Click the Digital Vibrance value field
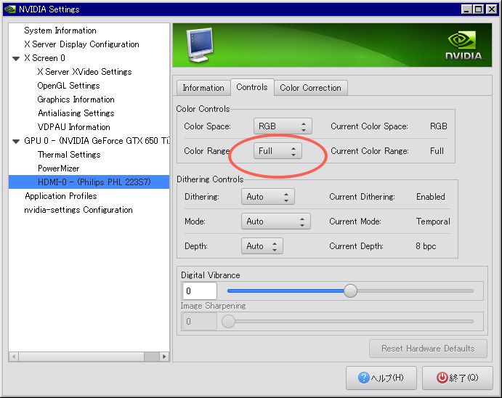The height and width of the screenshot is (398, 502). 199,291
